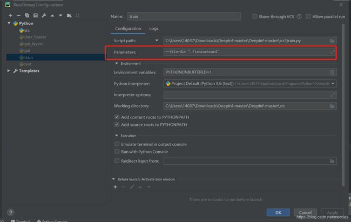The height and width of the screenshot is (222, 351).
Task: Switch to the Logs tab
Action: tap(154, 29)
